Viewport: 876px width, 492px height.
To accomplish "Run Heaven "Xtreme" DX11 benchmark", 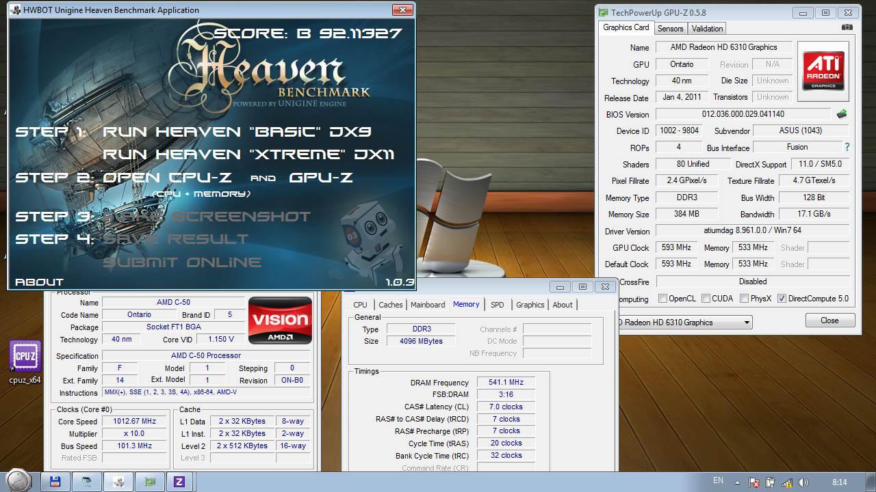I will 248,154.
